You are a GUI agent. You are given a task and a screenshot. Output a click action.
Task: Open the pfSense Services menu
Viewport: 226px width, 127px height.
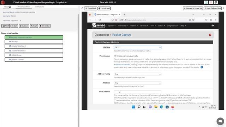point(144,26)
